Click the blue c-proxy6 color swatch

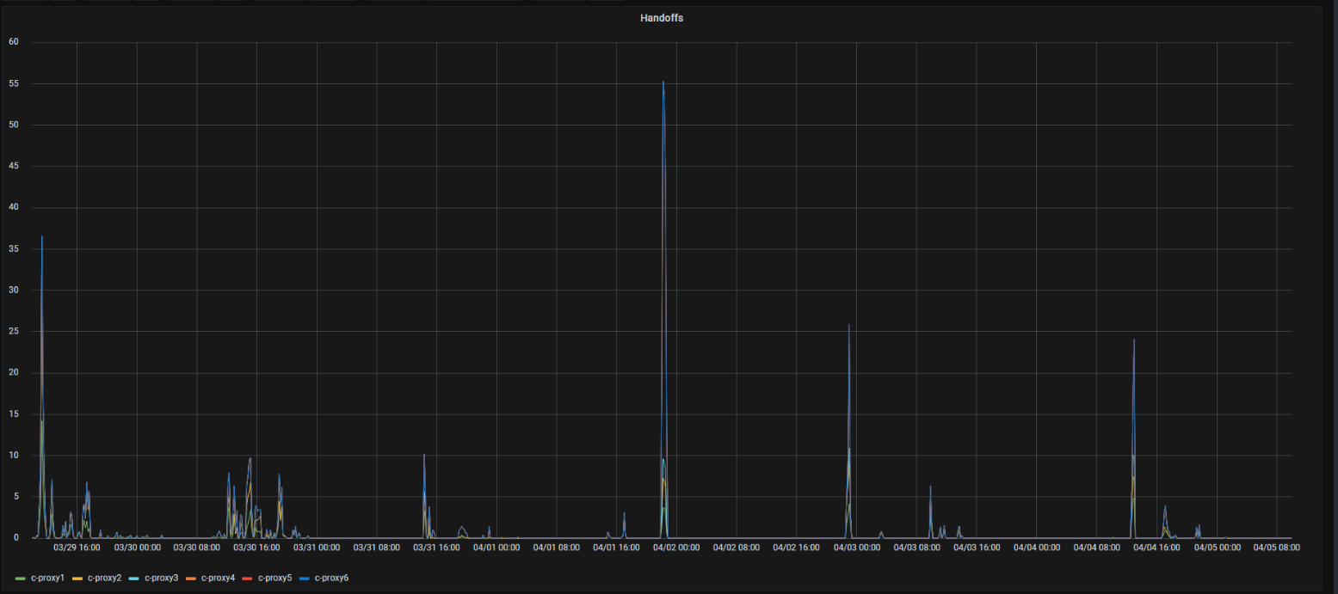click(x=305, y=579)
